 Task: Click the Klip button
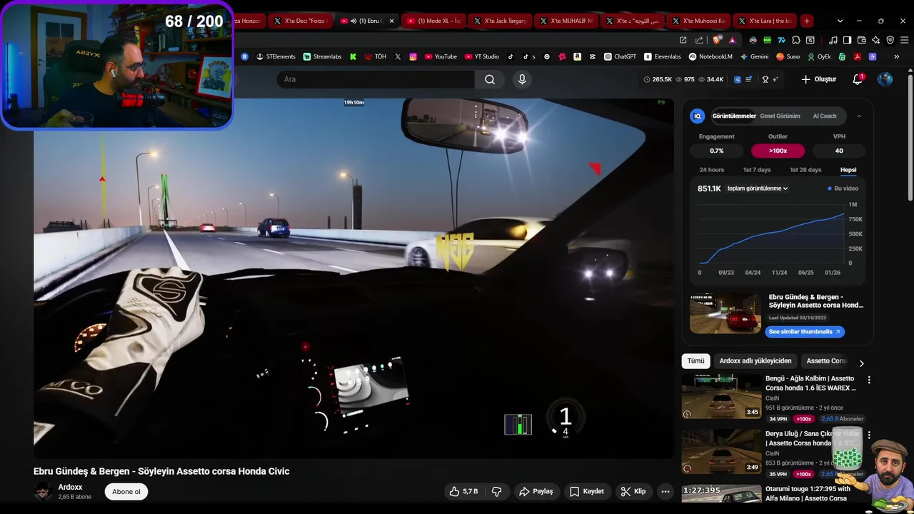(633, 491)
